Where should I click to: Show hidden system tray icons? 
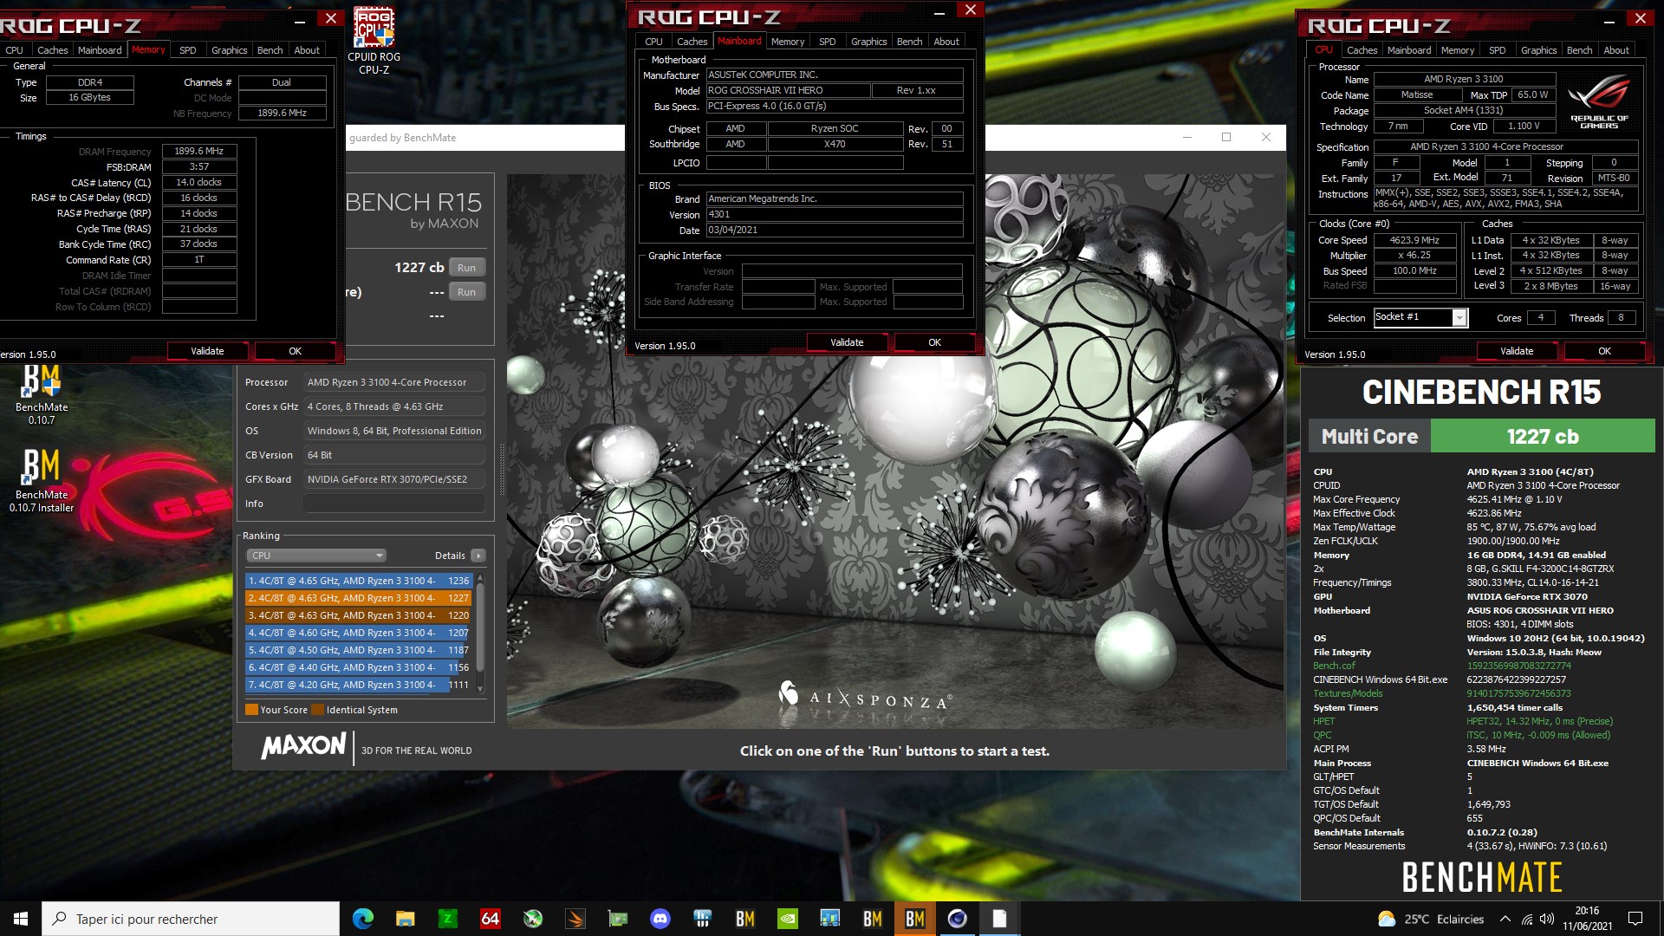click(1505, 920)
